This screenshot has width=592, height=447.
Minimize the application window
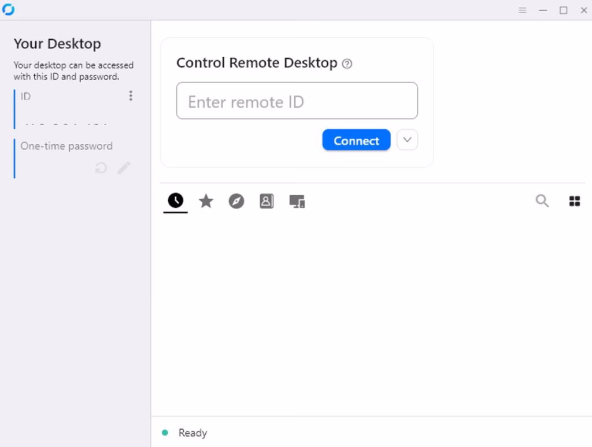point(543,10)
